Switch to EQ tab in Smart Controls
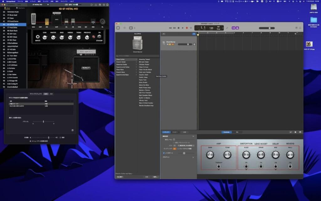The width and height of the screenshot is (321, 201). pos(237,132)
